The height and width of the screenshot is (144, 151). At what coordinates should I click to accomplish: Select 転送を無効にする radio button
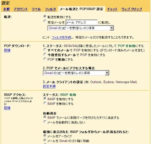point(45,17)
